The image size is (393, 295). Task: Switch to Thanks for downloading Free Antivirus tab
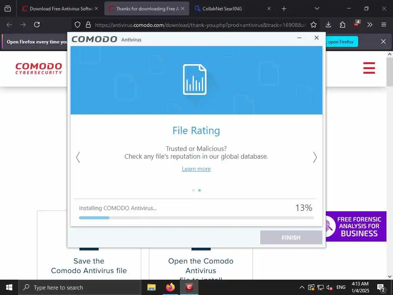pos(147,8)
